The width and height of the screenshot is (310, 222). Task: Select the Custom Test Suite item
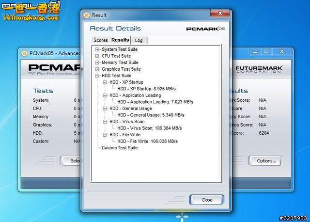click(x=119, y=148)
